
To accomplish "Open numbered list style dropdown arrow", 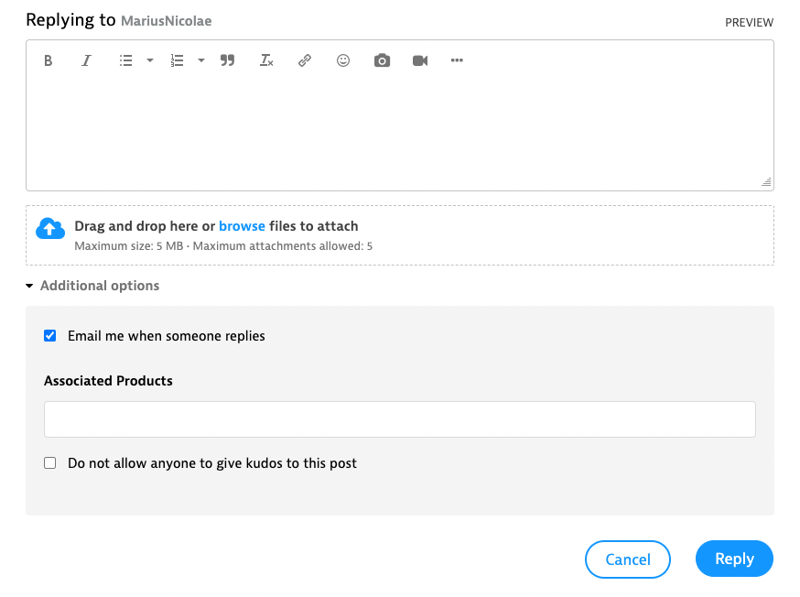I will point(201,60).
